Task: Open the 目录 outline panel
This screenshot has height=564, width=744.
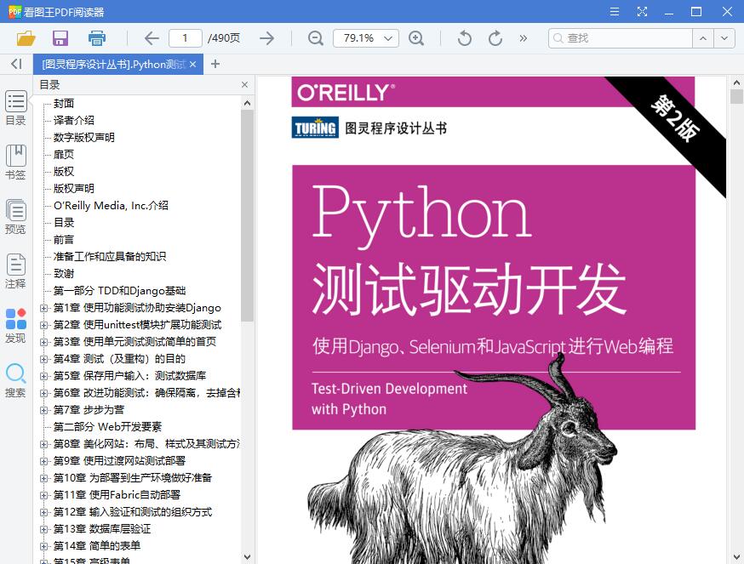Action: pos(15,108)
